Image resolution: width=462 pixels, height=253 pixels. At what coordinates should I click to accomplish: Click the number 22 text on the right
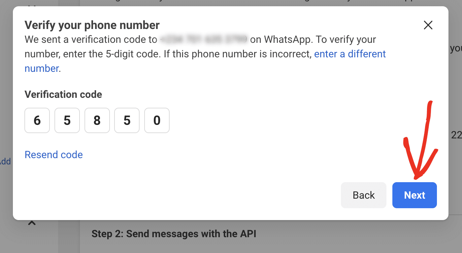[457, 135]
